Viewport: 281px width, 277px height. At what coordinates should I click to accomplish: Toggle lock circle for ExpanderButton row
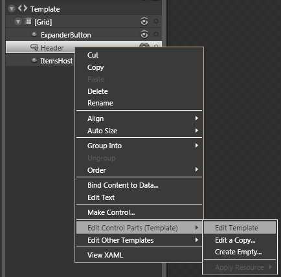(x=156, y=34)
